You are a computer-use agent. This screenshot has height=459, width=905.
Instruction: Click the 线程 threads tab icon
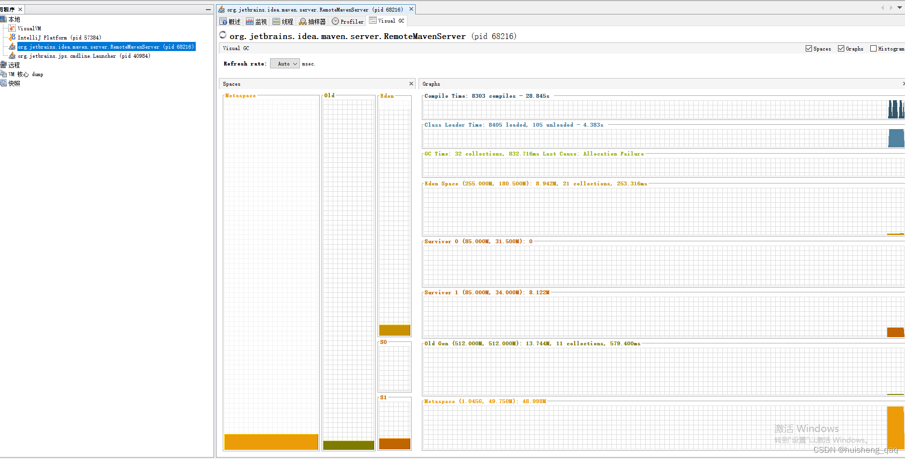[x=276, y=21]
